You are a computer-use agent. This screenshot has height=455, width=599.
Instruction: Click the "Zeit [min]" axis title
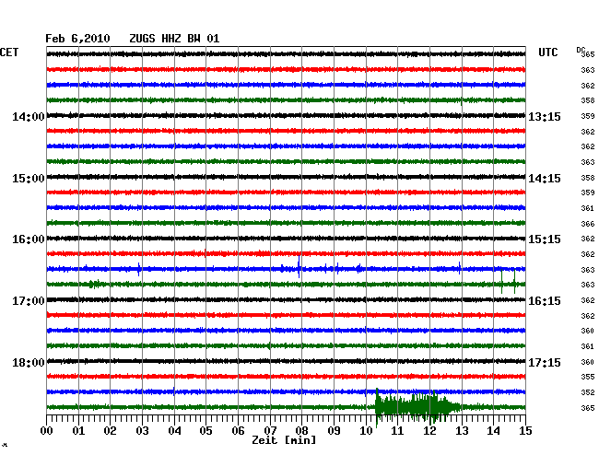coord(284,440)
